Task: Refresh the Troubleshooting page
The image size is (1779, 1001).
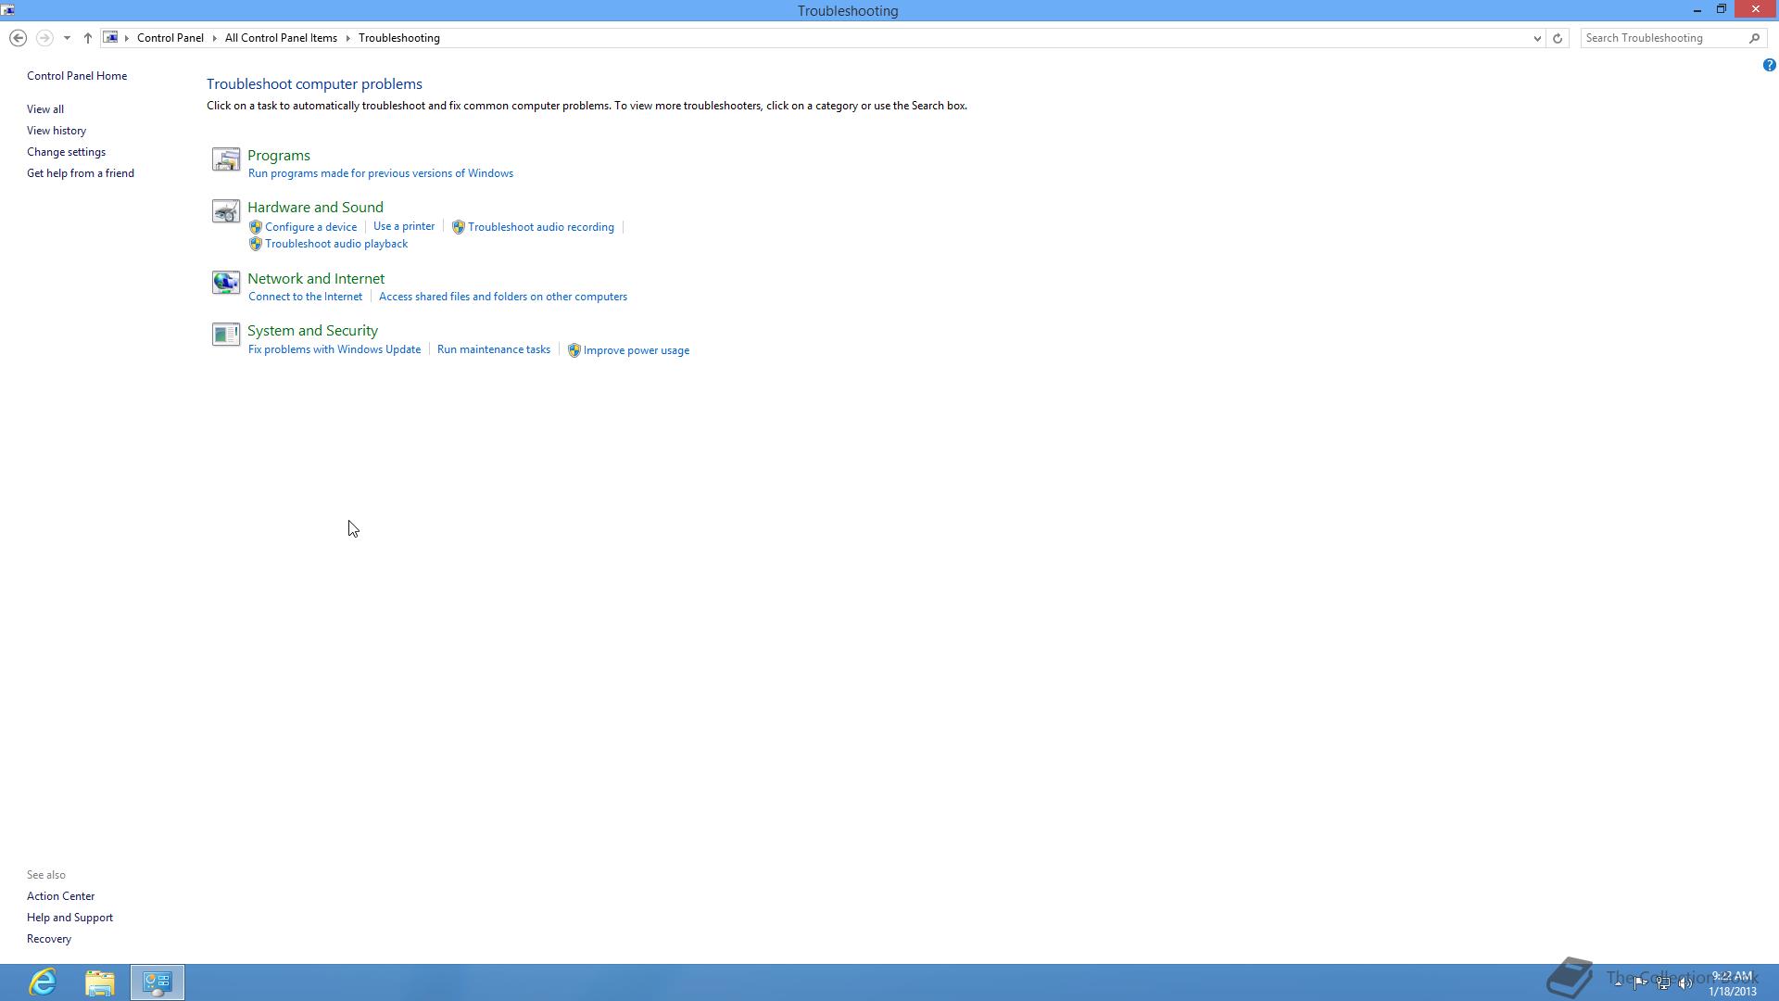Action: (x=1558, y=38)
